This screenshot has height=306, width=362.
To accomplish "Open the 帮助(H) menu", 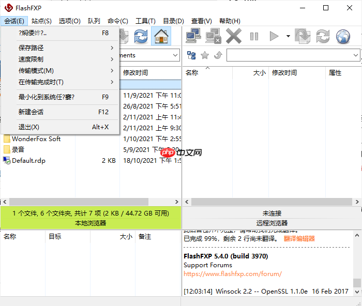I will pyautogui.click(x=230, y=21).
